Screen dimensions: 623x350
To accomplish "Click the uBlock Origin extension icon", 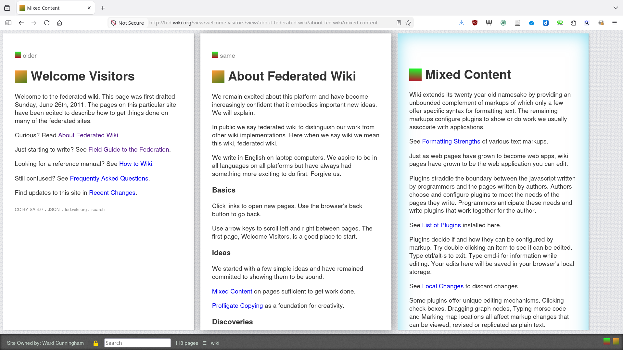I will (x=475, y=23).
